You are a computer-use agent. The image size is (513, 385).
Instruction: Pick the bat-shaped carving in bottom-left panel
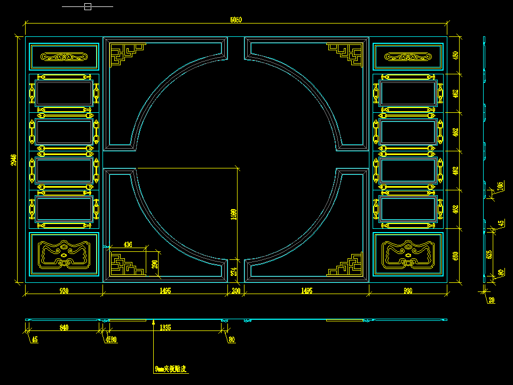click(x=64, y=254)
